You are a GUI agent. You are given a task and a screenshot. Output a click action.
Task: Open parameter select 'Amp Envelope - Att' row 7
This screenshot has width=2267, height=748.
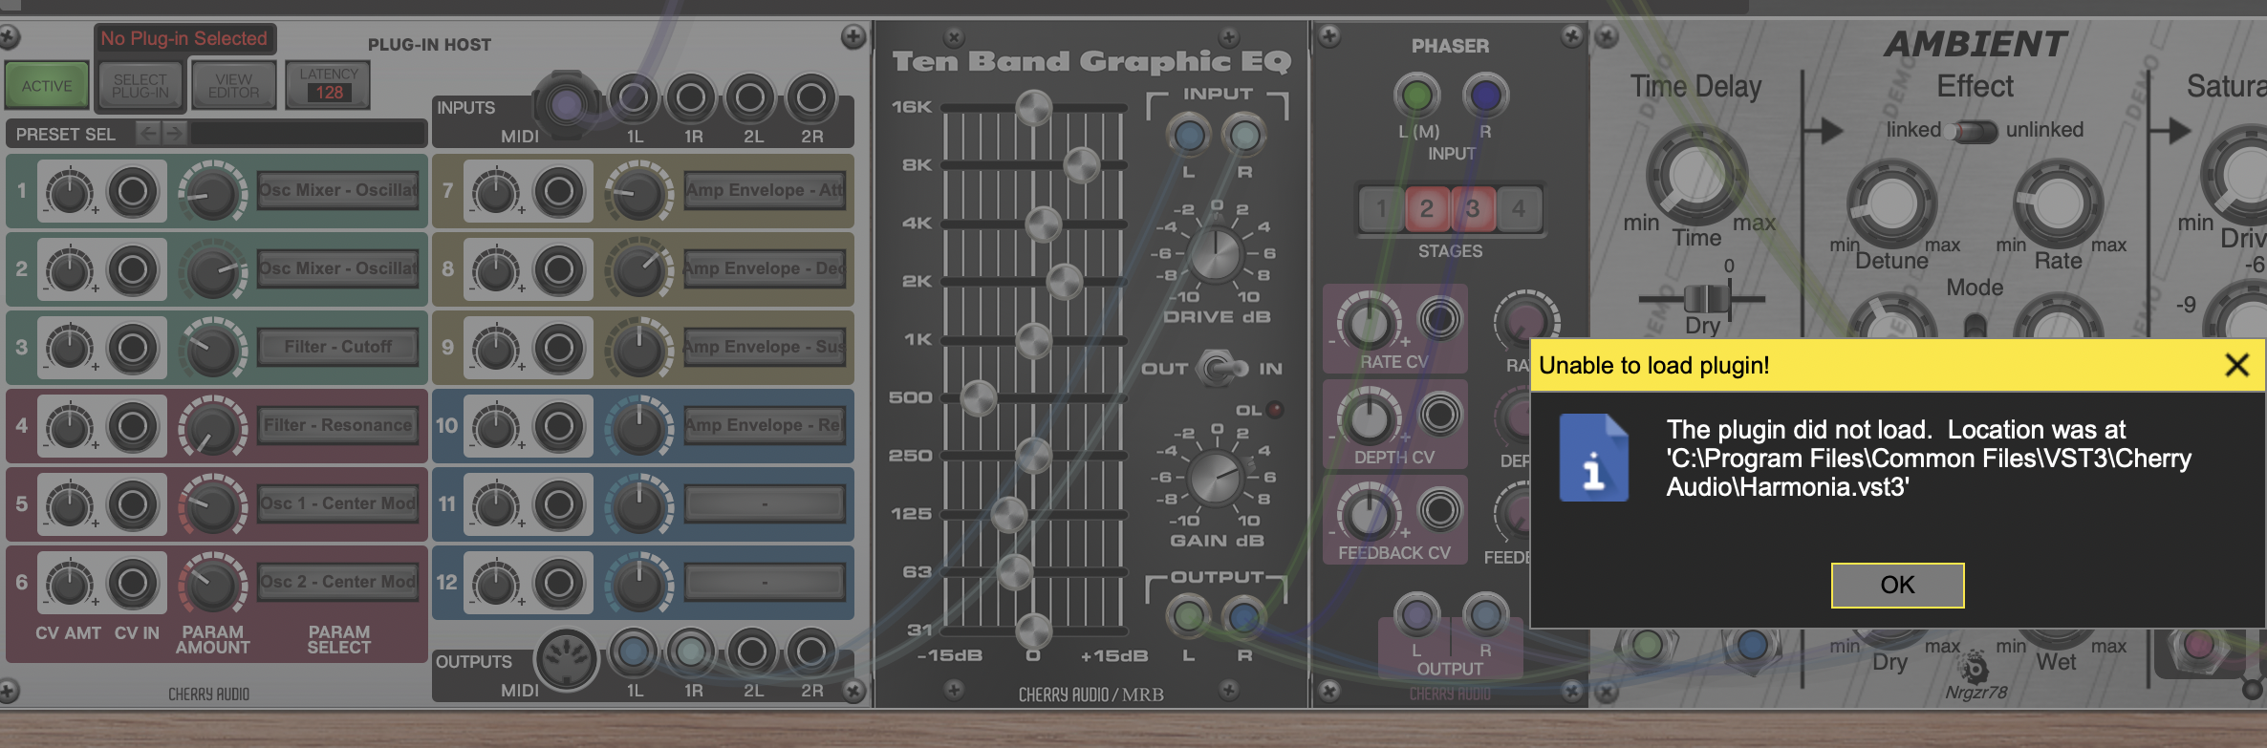pos(765,190)
